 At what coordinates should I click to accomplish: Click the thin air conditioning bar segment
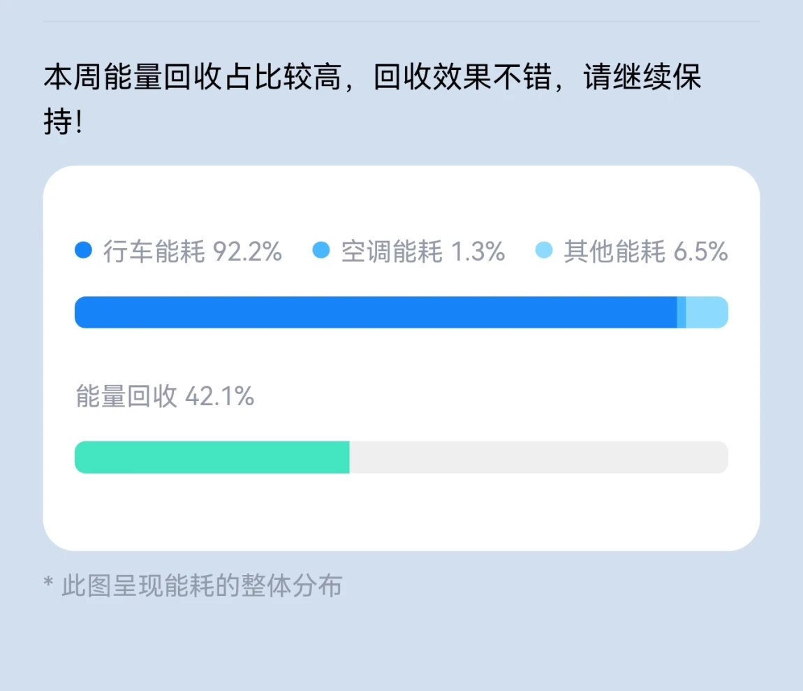click(x=681, y=312)
